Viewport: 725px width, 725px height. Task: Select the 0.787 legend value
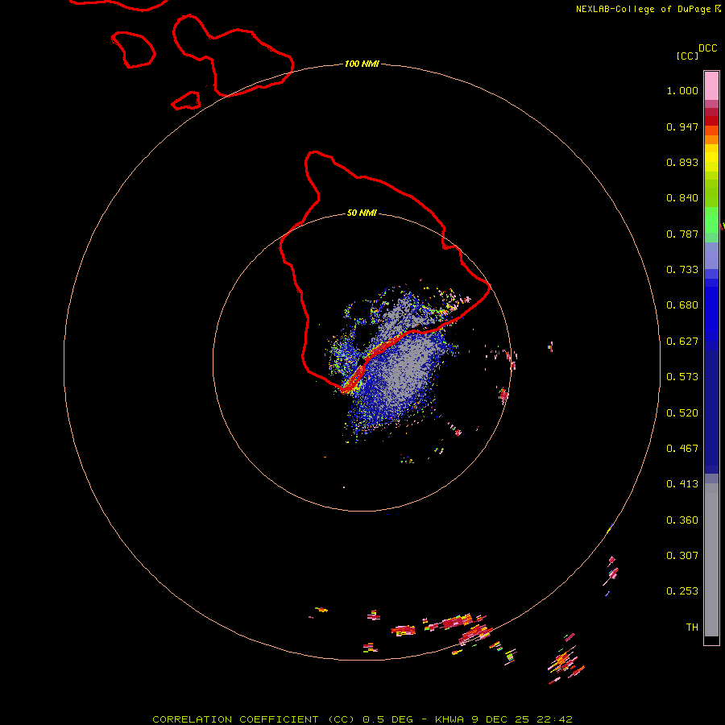point(682,234)
